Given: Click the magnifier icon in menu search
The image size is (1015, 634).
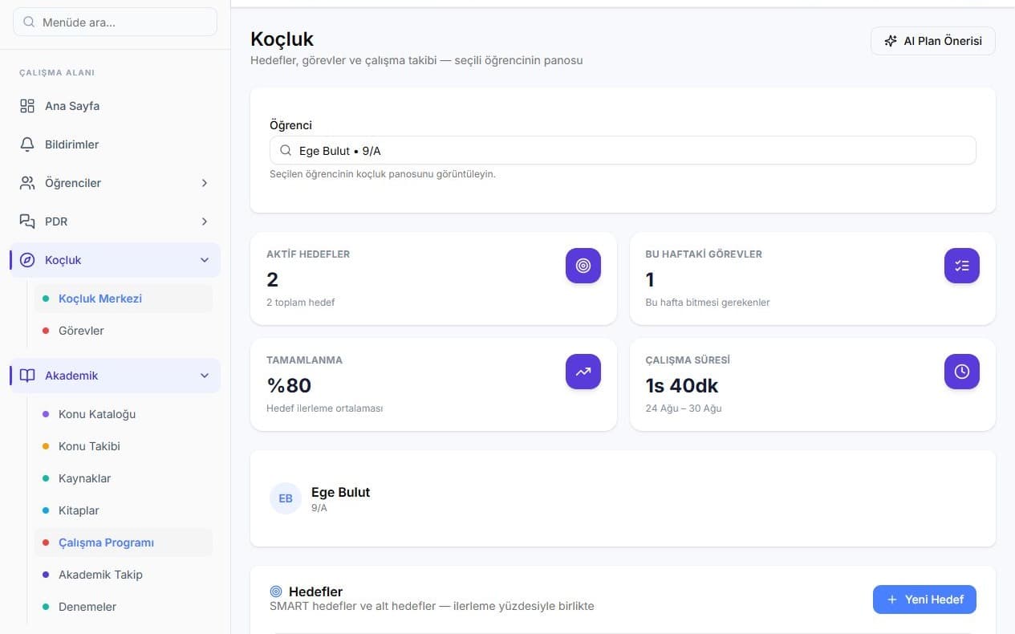Looking at the screenshot, I should pyautogui.click(x=30, y=22).
